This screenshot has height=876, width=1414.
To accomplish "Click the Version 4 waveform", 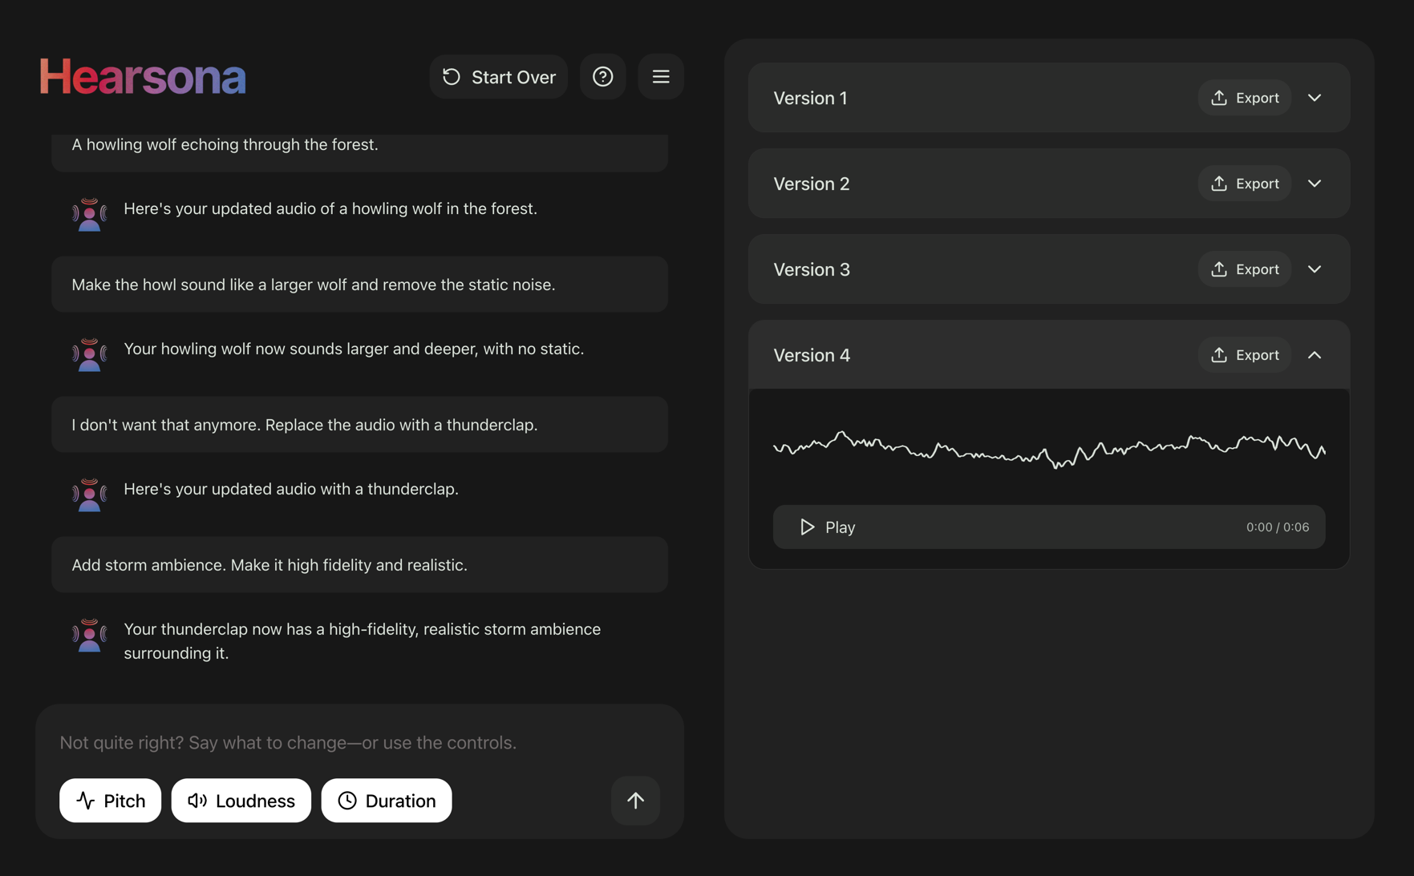I will tap(1048, 449).
